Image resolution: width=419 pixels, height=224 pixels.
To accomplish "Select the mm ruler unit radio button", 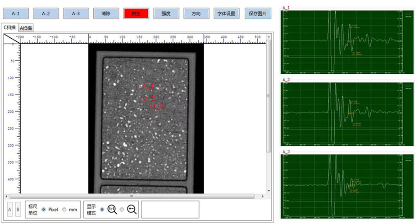I will pos(64,210).
